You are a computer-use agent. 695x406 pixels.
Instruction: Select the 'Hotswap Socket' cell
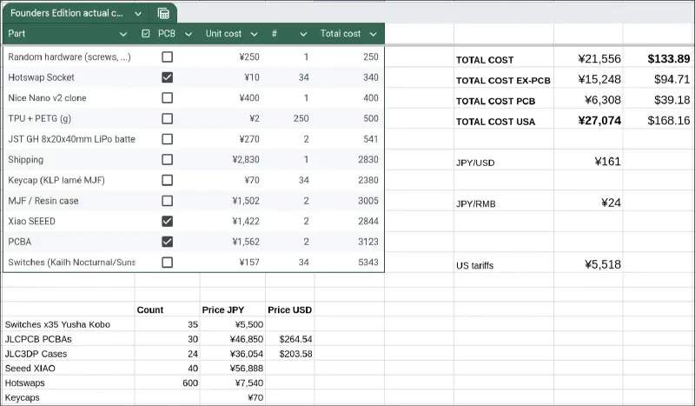[x=41, y=77]
